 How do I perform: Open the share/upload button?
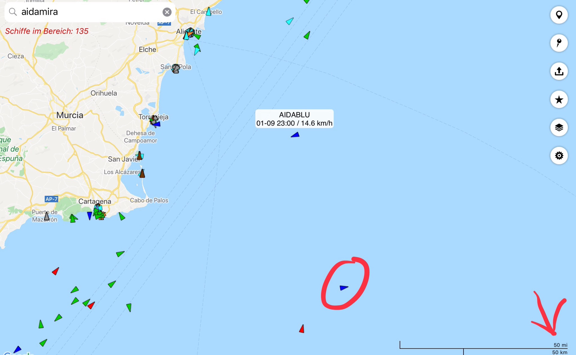(x=559, y=71)
